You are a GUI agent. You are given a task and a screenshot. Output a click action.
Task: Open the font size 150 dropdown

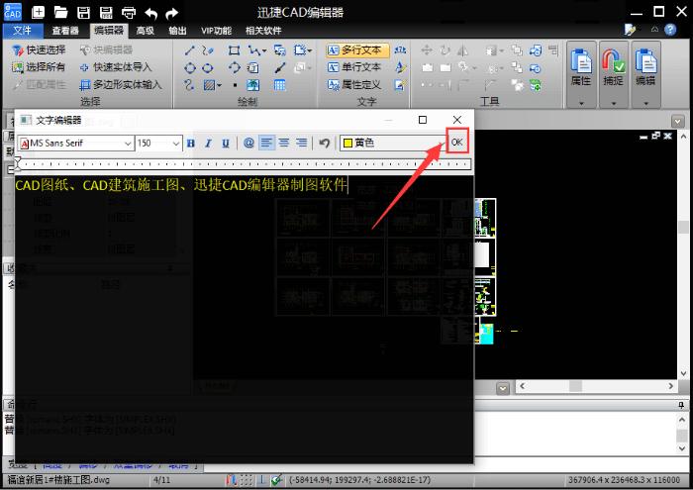(175, 144)
